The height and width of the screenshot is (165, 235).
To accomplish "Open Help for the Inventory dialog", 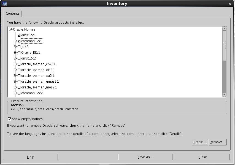I will click(31, 157).
